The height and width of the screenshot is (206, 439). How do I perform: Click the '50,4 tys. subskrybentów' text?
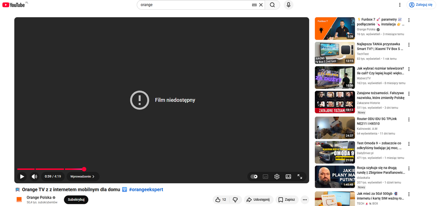[x=42, y=202]
